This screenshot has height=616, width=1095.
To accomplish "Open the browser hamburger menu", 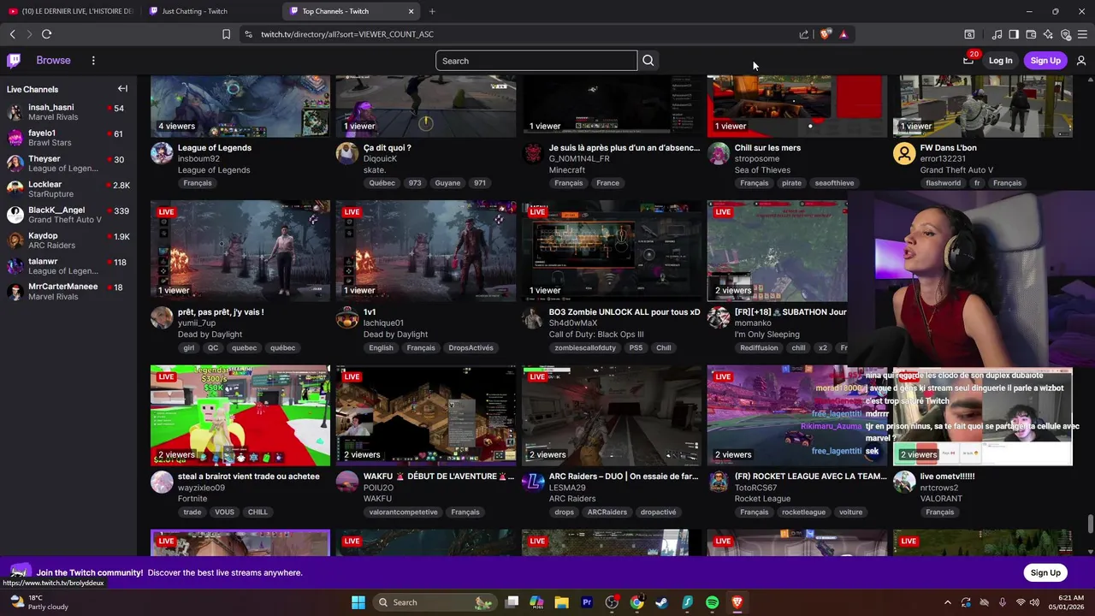I will [x=1082, y=34].
